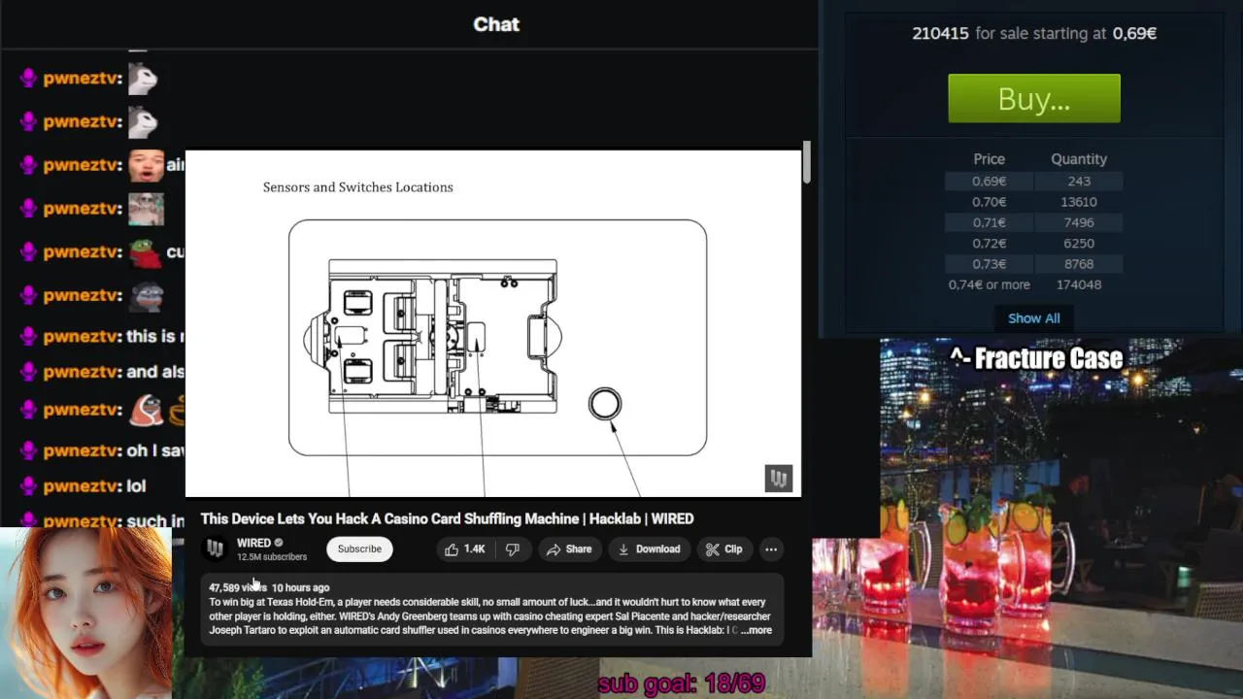
Task: Click the 0,70€ price row
Action: (x=1034, y=202)
